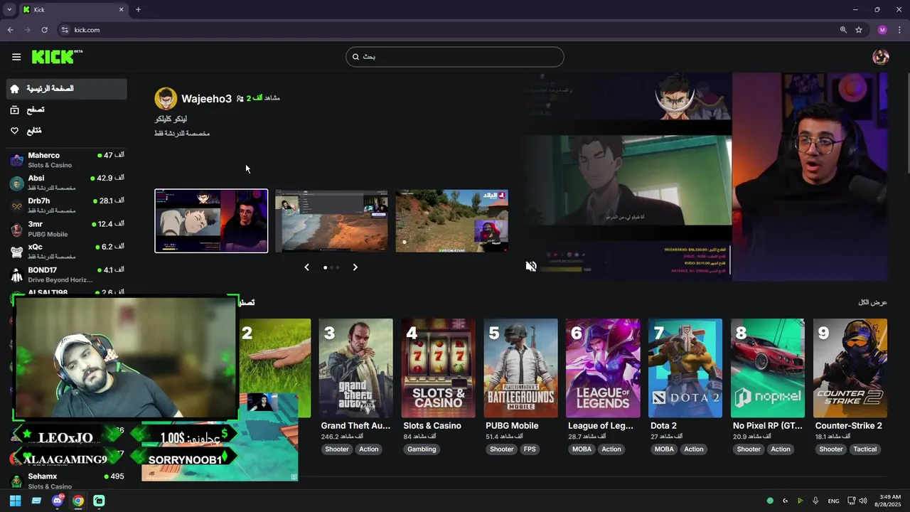Click the featured stream video player

tap(705, 176)
